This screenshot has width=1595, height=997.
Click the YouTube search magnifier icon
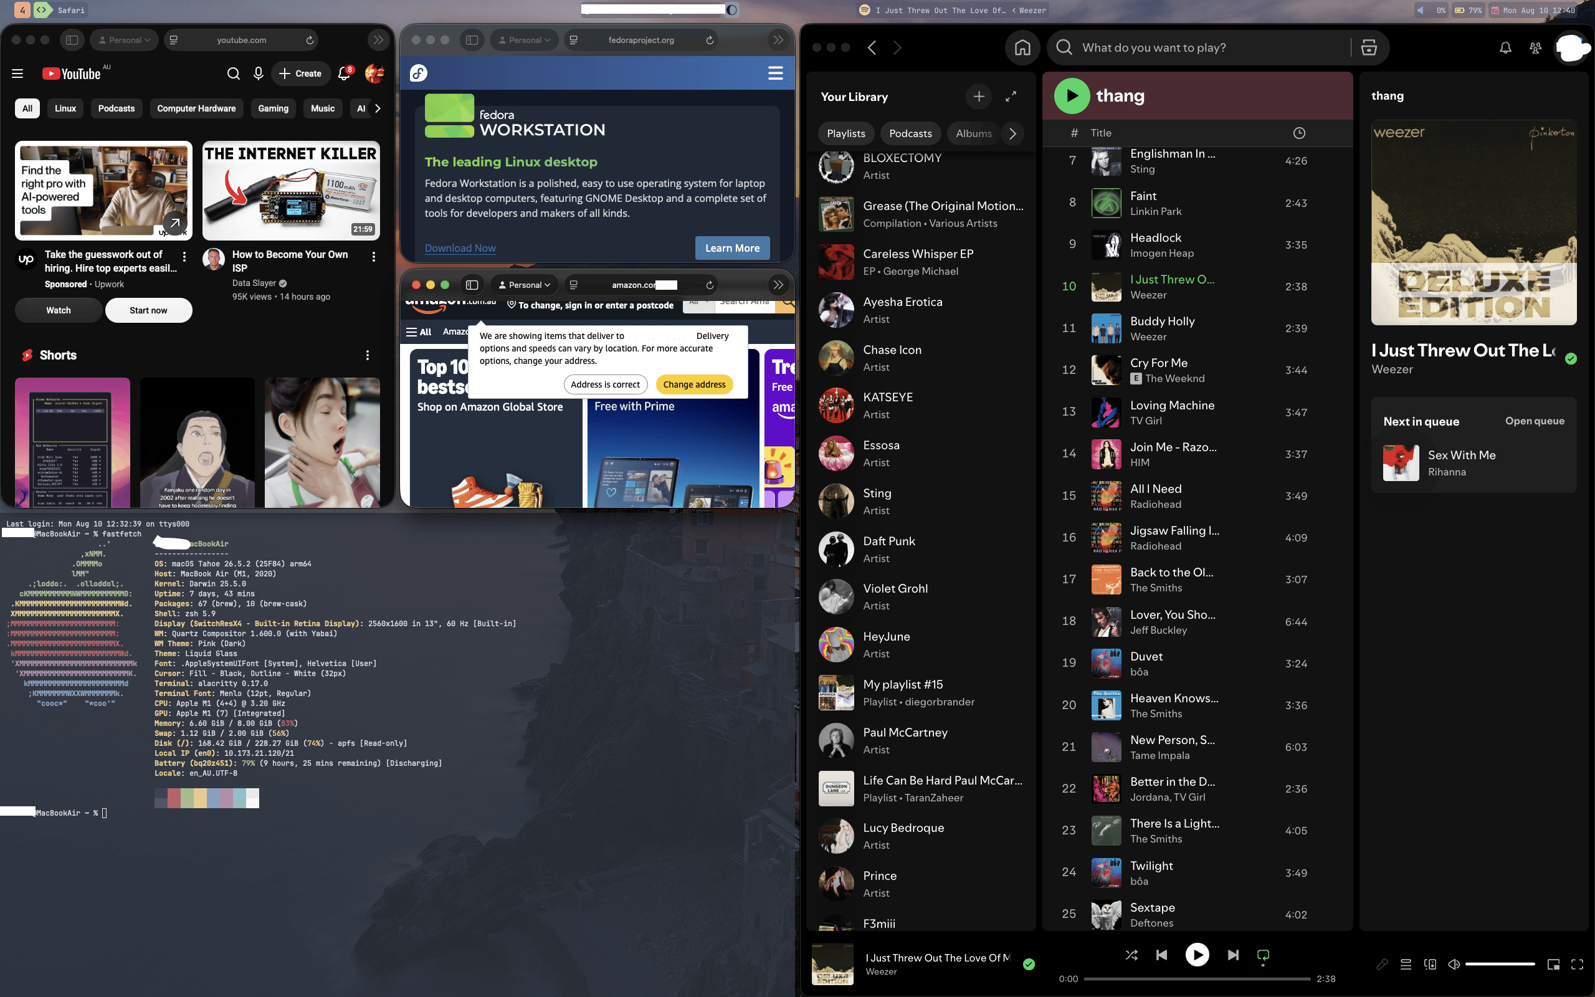(x=233, y=74)
